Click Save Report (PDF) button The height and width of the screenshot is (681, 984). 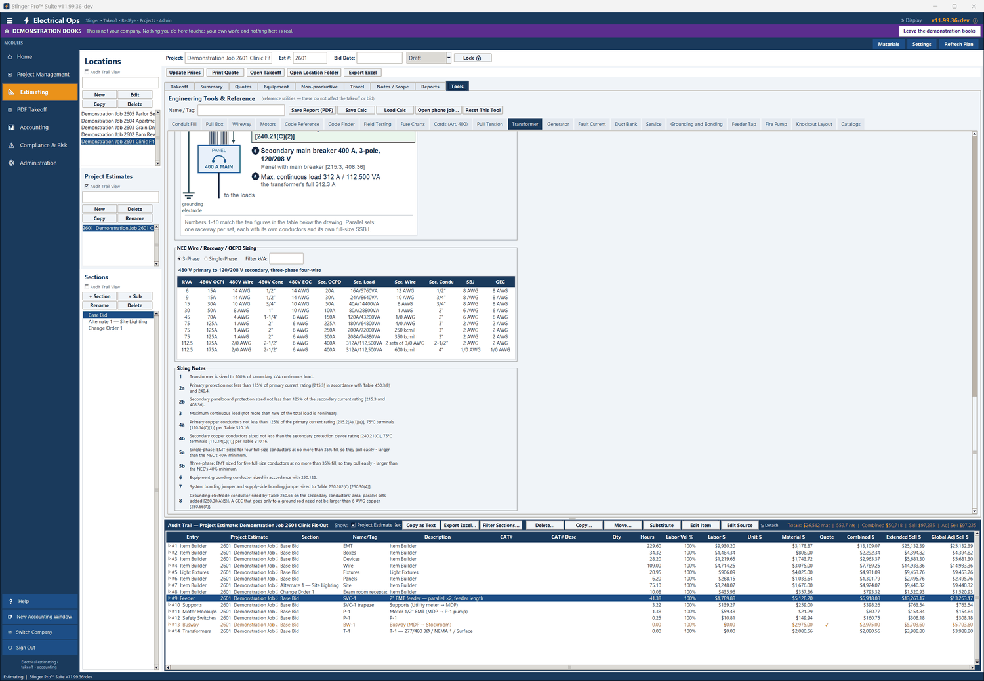[x=312, y=110]
